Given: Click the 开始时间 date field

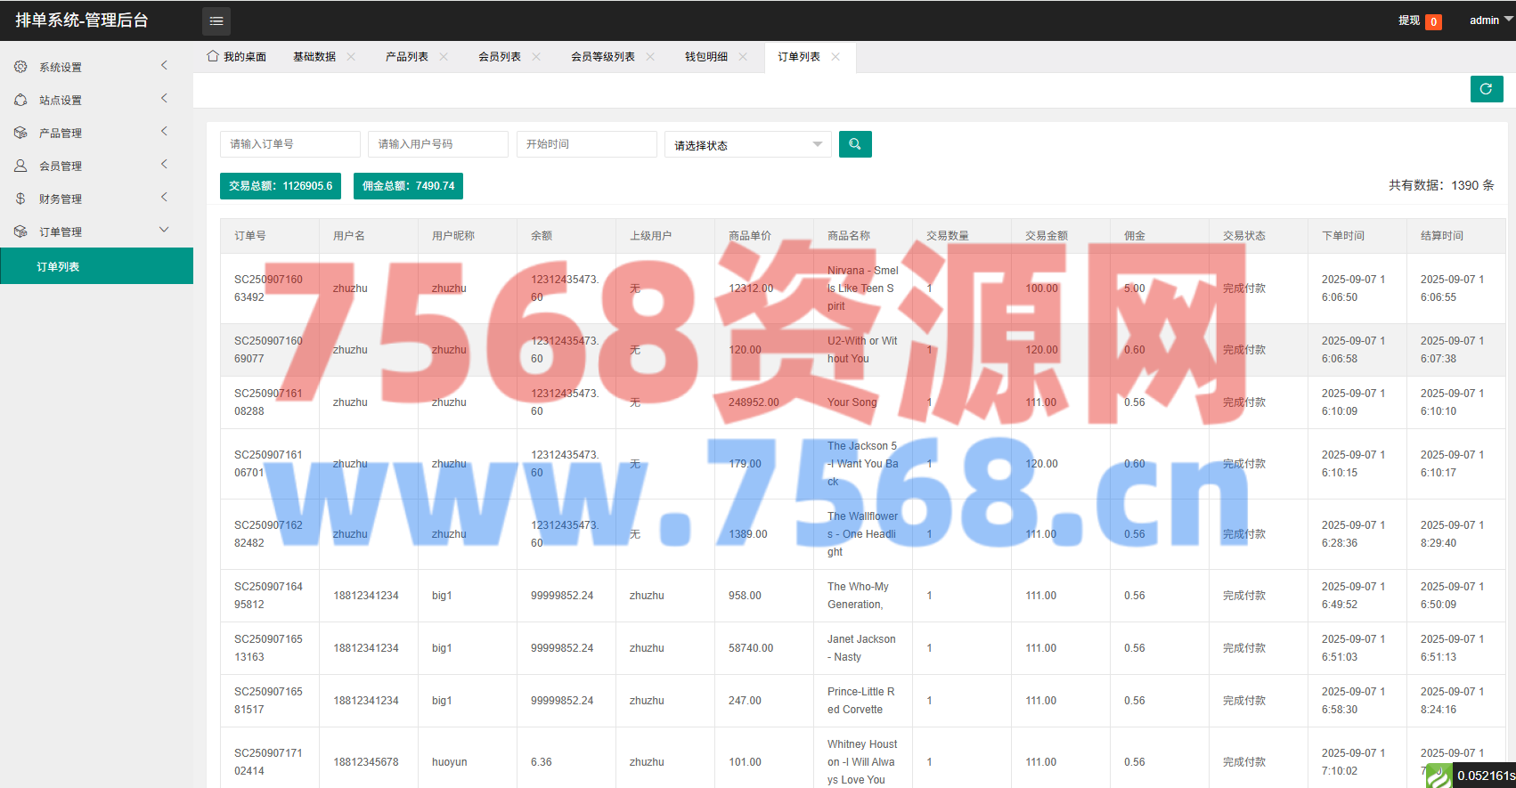Looking at the screenshot, I should click(x=586, y=144).
